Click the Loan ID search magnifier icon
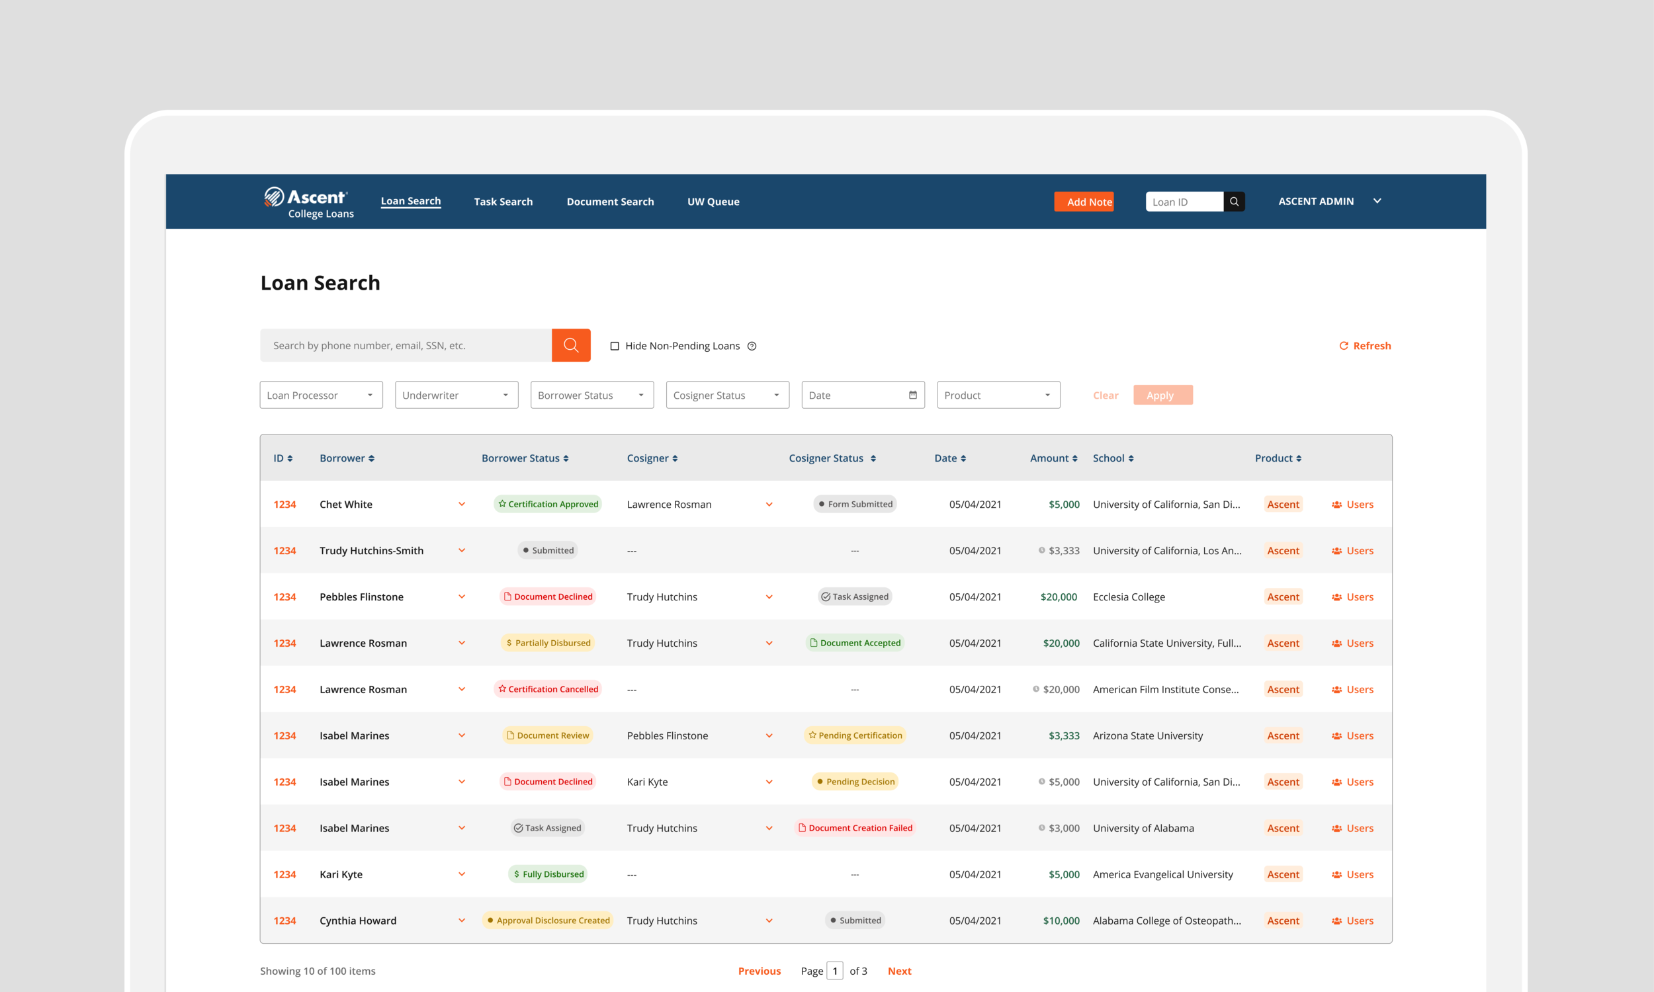Image resolution: width=1654 pixels, height=992 pixels. tap(1233, 201)
